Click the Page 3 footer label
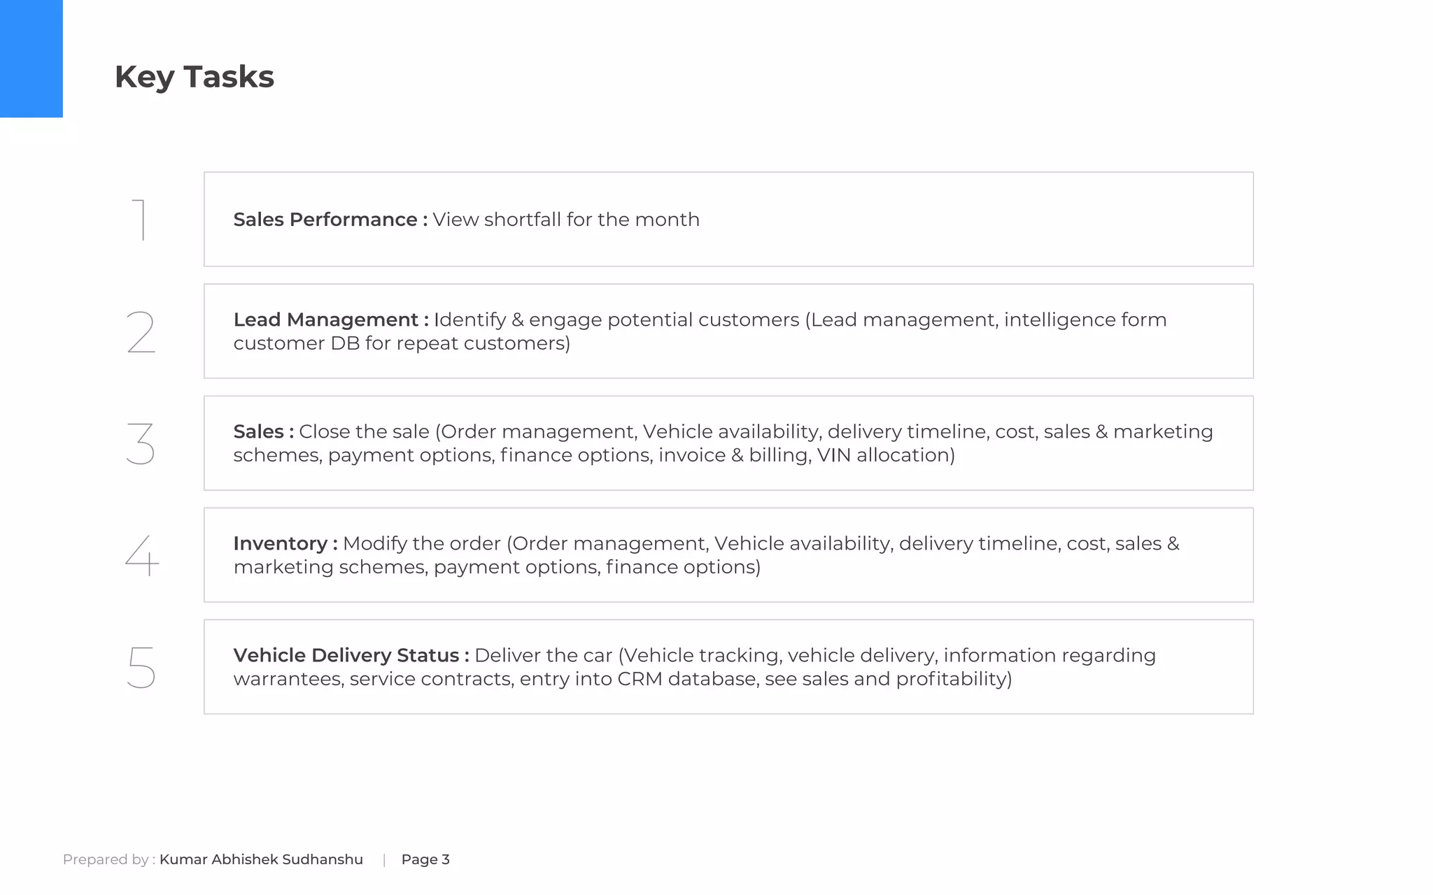This screenshot has height=895, width=1433. click(425, 859)
